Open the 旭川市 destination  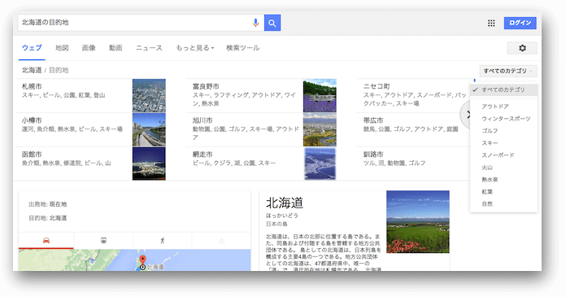[x=202, y=120]
